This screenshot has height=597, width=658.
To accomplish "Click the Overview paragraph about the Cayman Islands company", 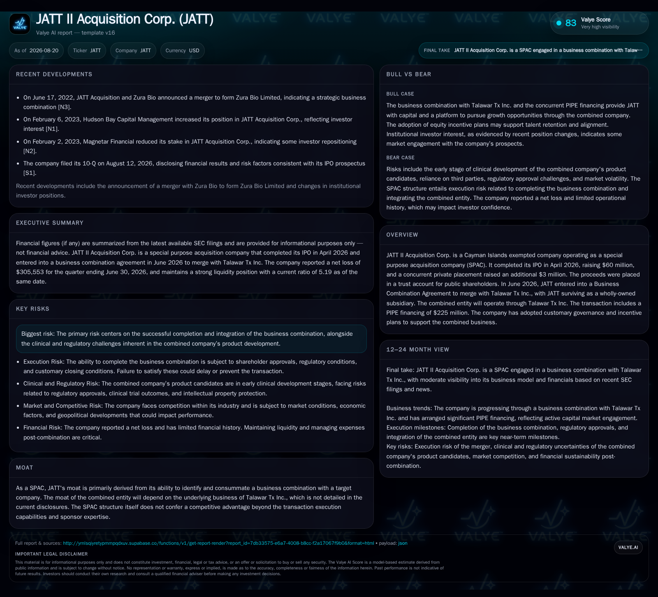I will pos(514,289).
